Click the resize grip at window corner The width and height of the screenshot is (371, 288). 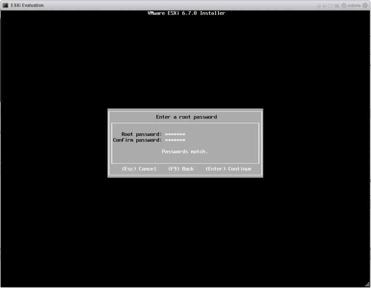367,285
